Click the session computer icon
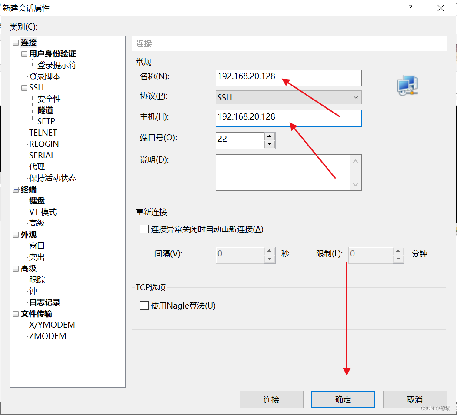Image resolution: width=457 pixels, height=415 pixels. [407, 85]
